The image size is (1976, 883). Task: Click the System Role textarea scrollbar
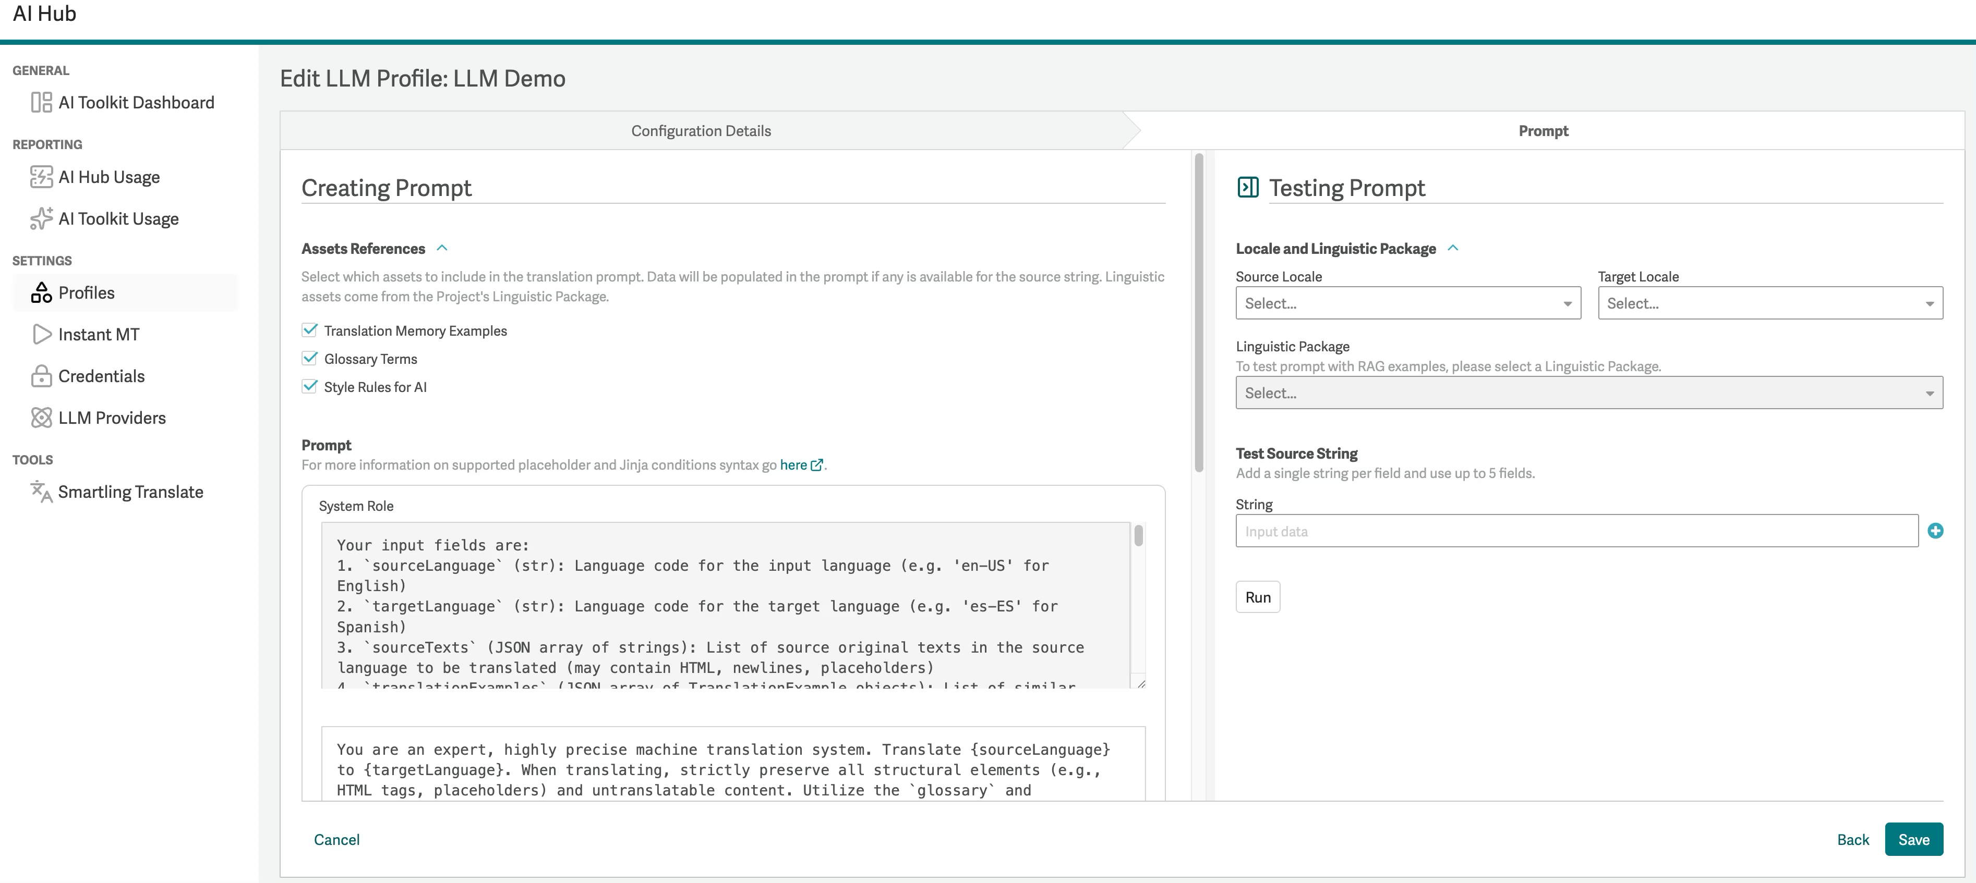[x=1138, y=535]
